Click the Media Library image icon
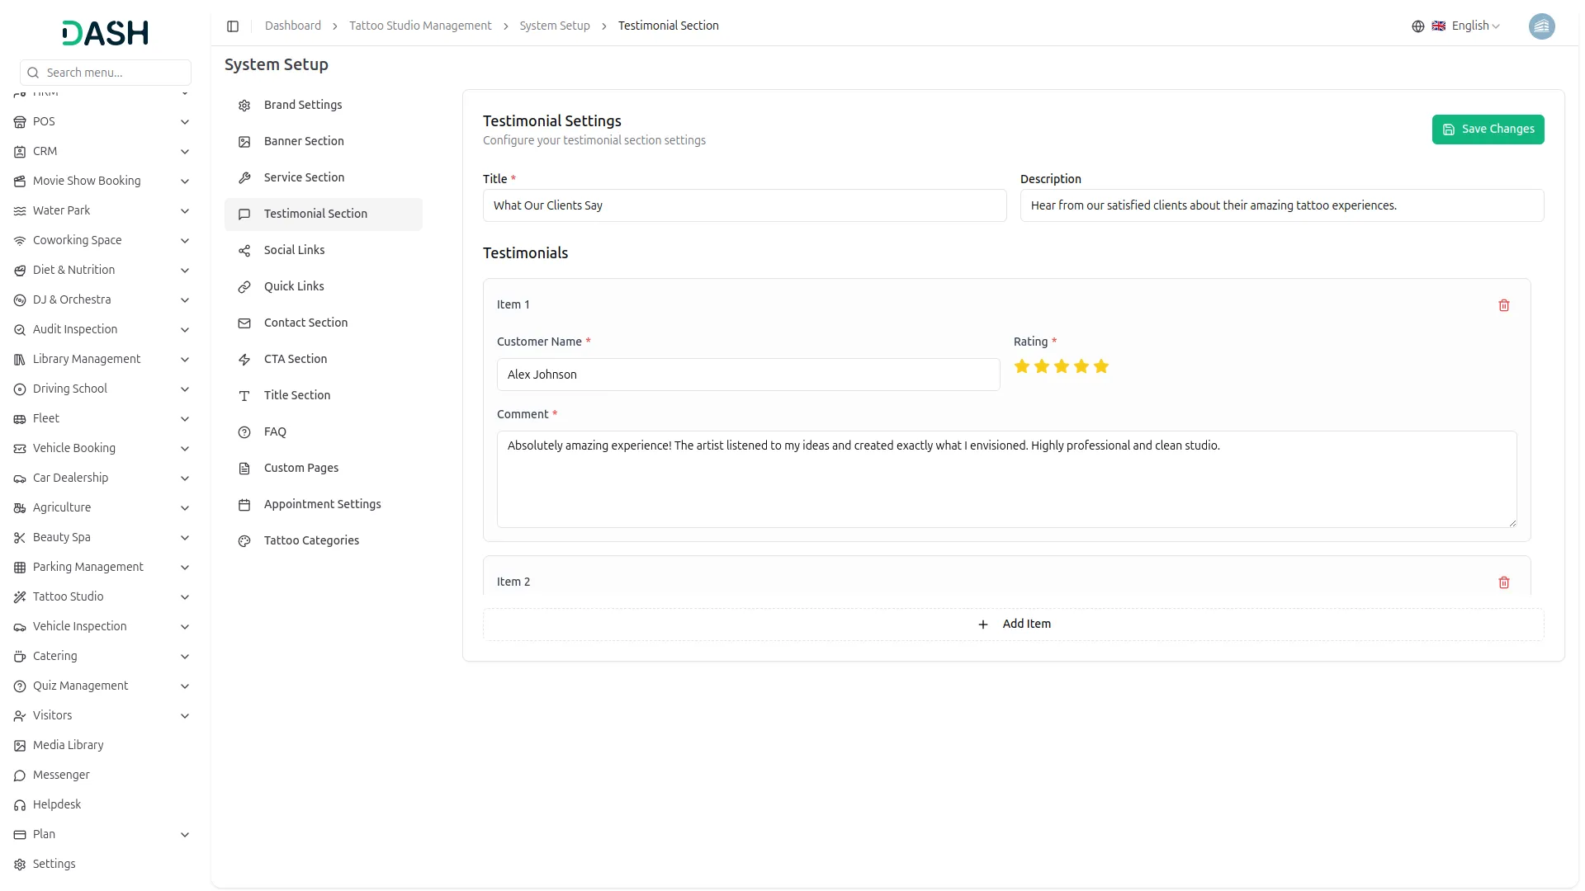The height and width of the screenshot is (891, 1585). [20, 746]
